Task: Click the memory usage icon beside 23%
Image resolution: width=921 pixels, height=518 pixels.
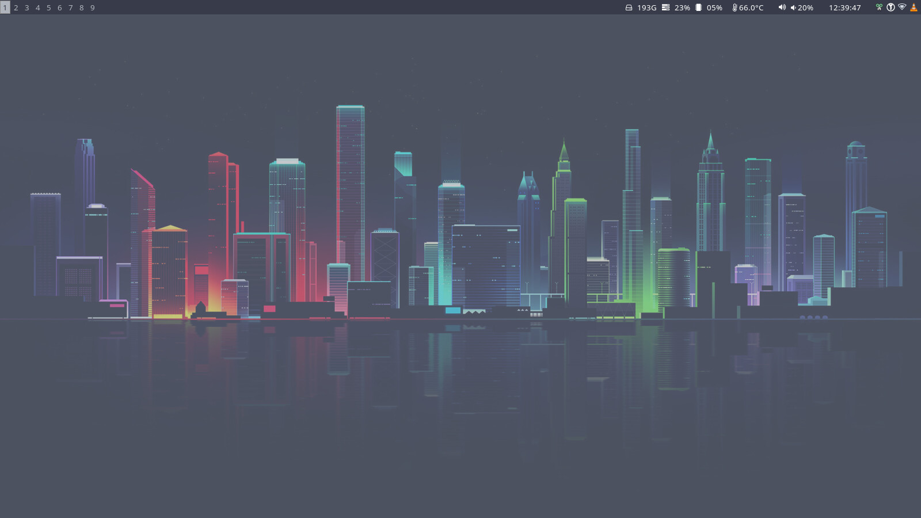Action: click(x=665, y=7)
